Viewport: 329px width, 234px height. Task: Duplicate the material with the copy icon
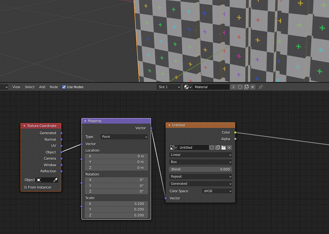pos(247,87)
